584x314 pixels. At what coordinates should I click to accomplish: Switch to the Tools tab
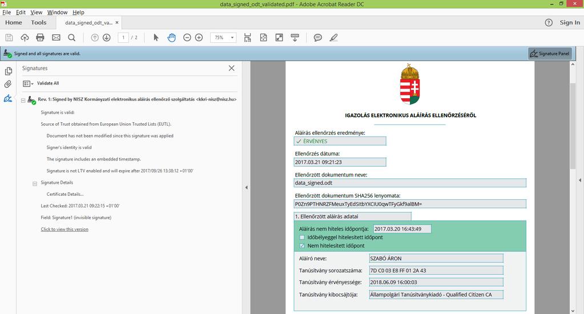pos(39,23)
